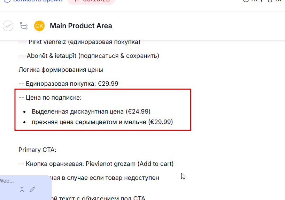The width and height of the screenshot is (285, 200).
Task: Click the Abonēt & ietaupīt line
Action: click(x=89, y=56)
